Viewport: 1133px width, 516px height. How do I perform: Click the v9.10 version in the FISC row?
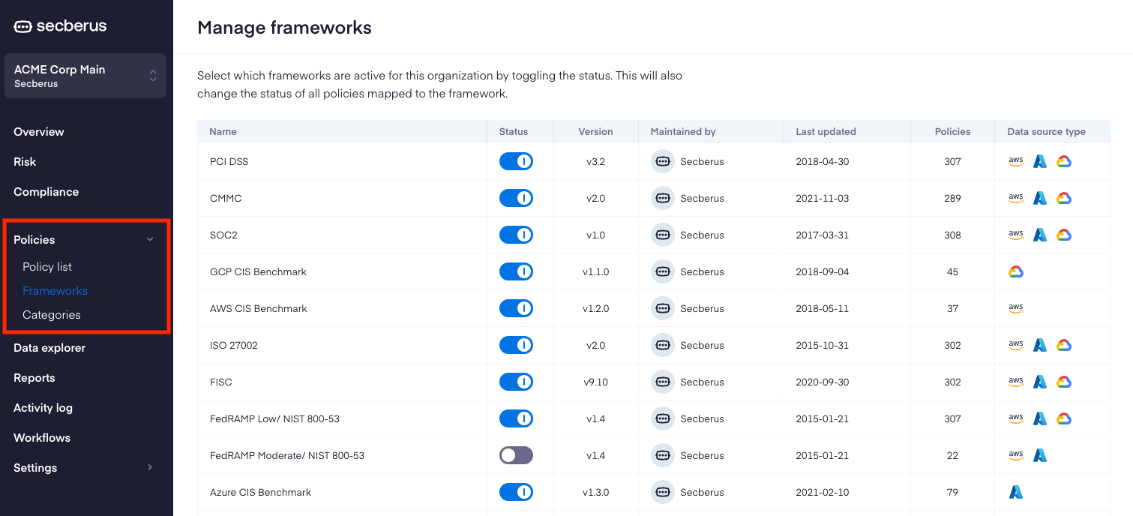(x=595, y=382)
